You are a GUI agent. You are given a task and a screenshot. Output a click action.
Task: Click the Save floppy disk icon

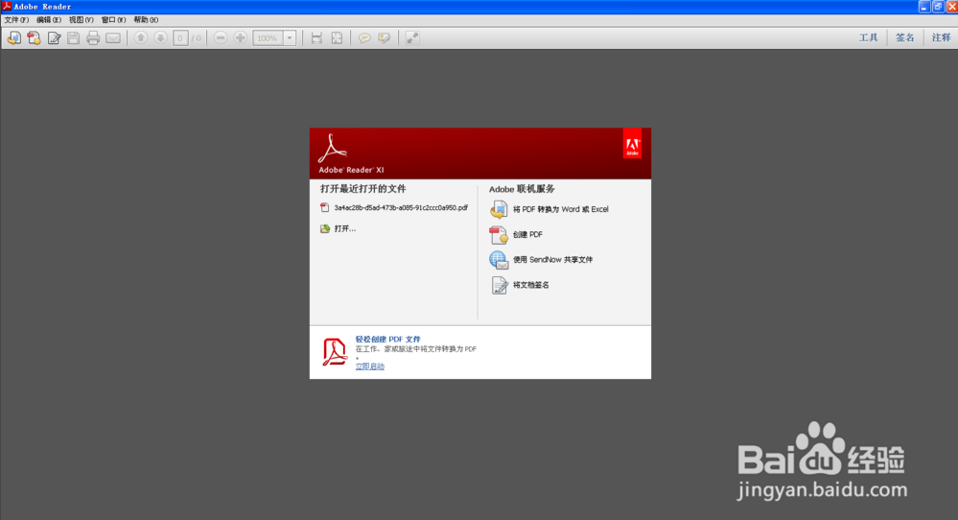[73, 37]
